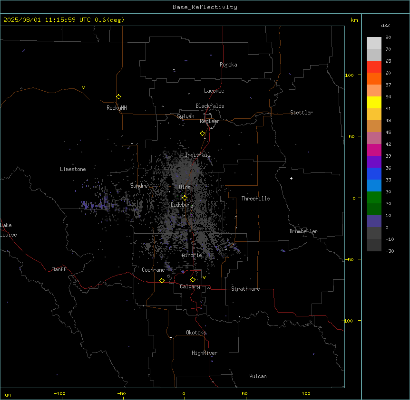Click the Sundre town label

coord(139,186)
